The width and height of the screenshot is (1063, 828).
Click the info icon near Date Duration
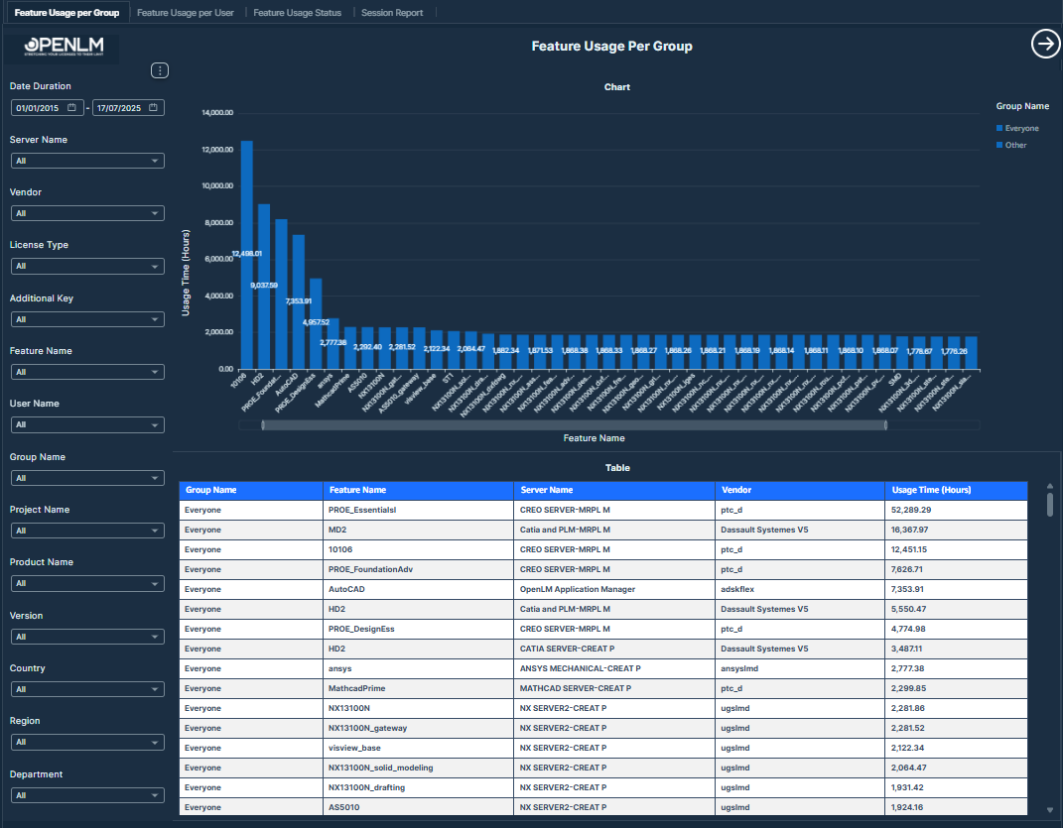click(160, 70)
